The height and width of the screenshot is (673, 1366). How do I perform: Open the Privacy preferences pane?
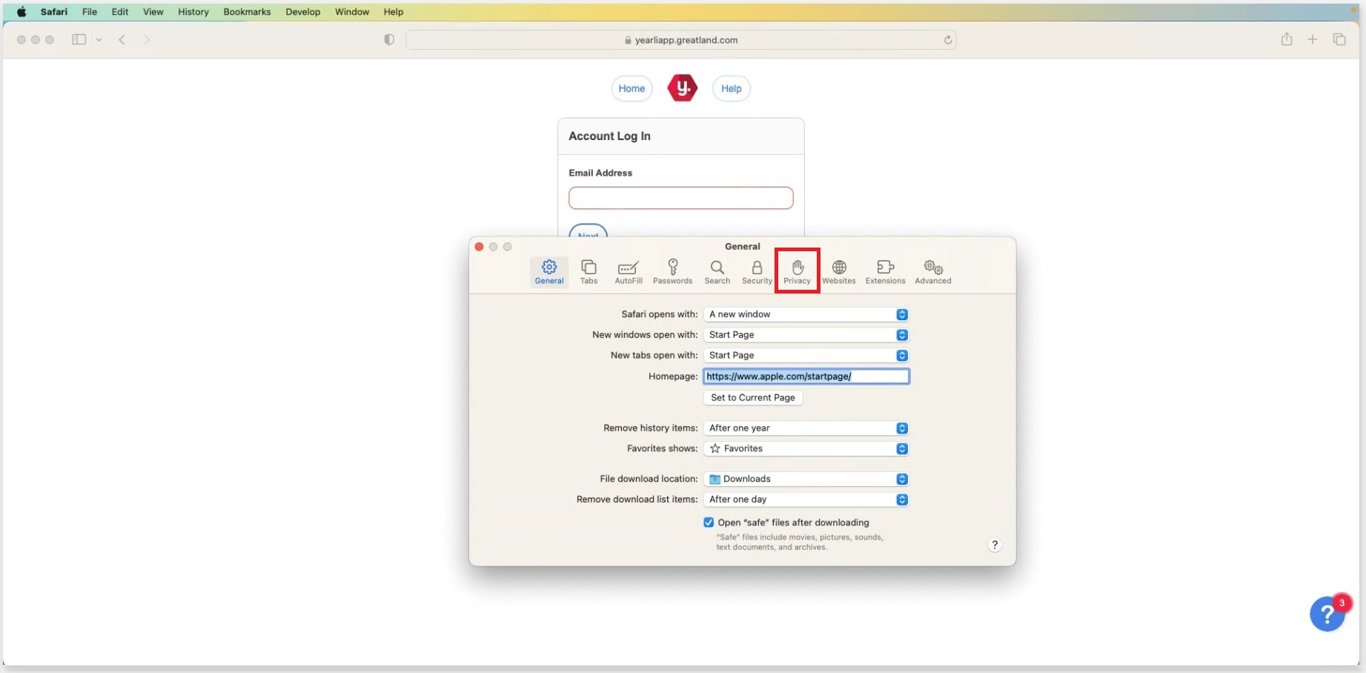tap(797, 271)
